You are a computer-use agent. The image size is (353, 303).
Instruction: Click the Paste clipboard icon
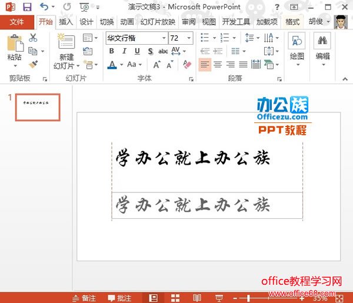point(15,43)
